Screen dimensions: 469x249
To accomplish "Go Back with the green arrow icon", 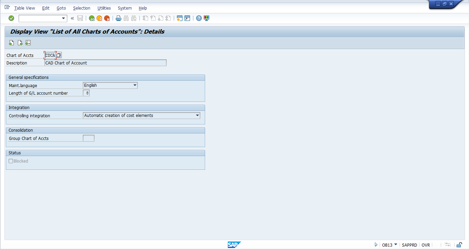I will [92, 18].
